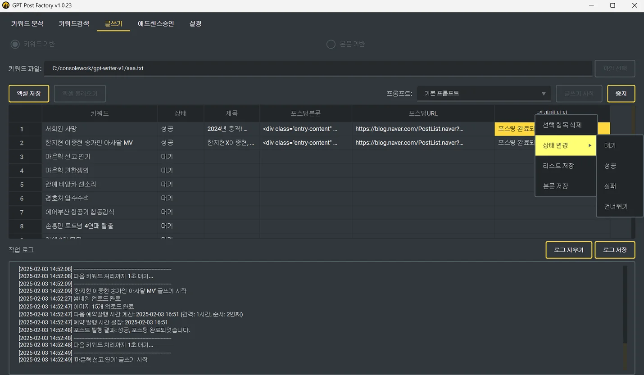644x375 pixels.
Task: Select the keyword cell 마은혁 권한쟁의
Action: (x=100, y=171)
